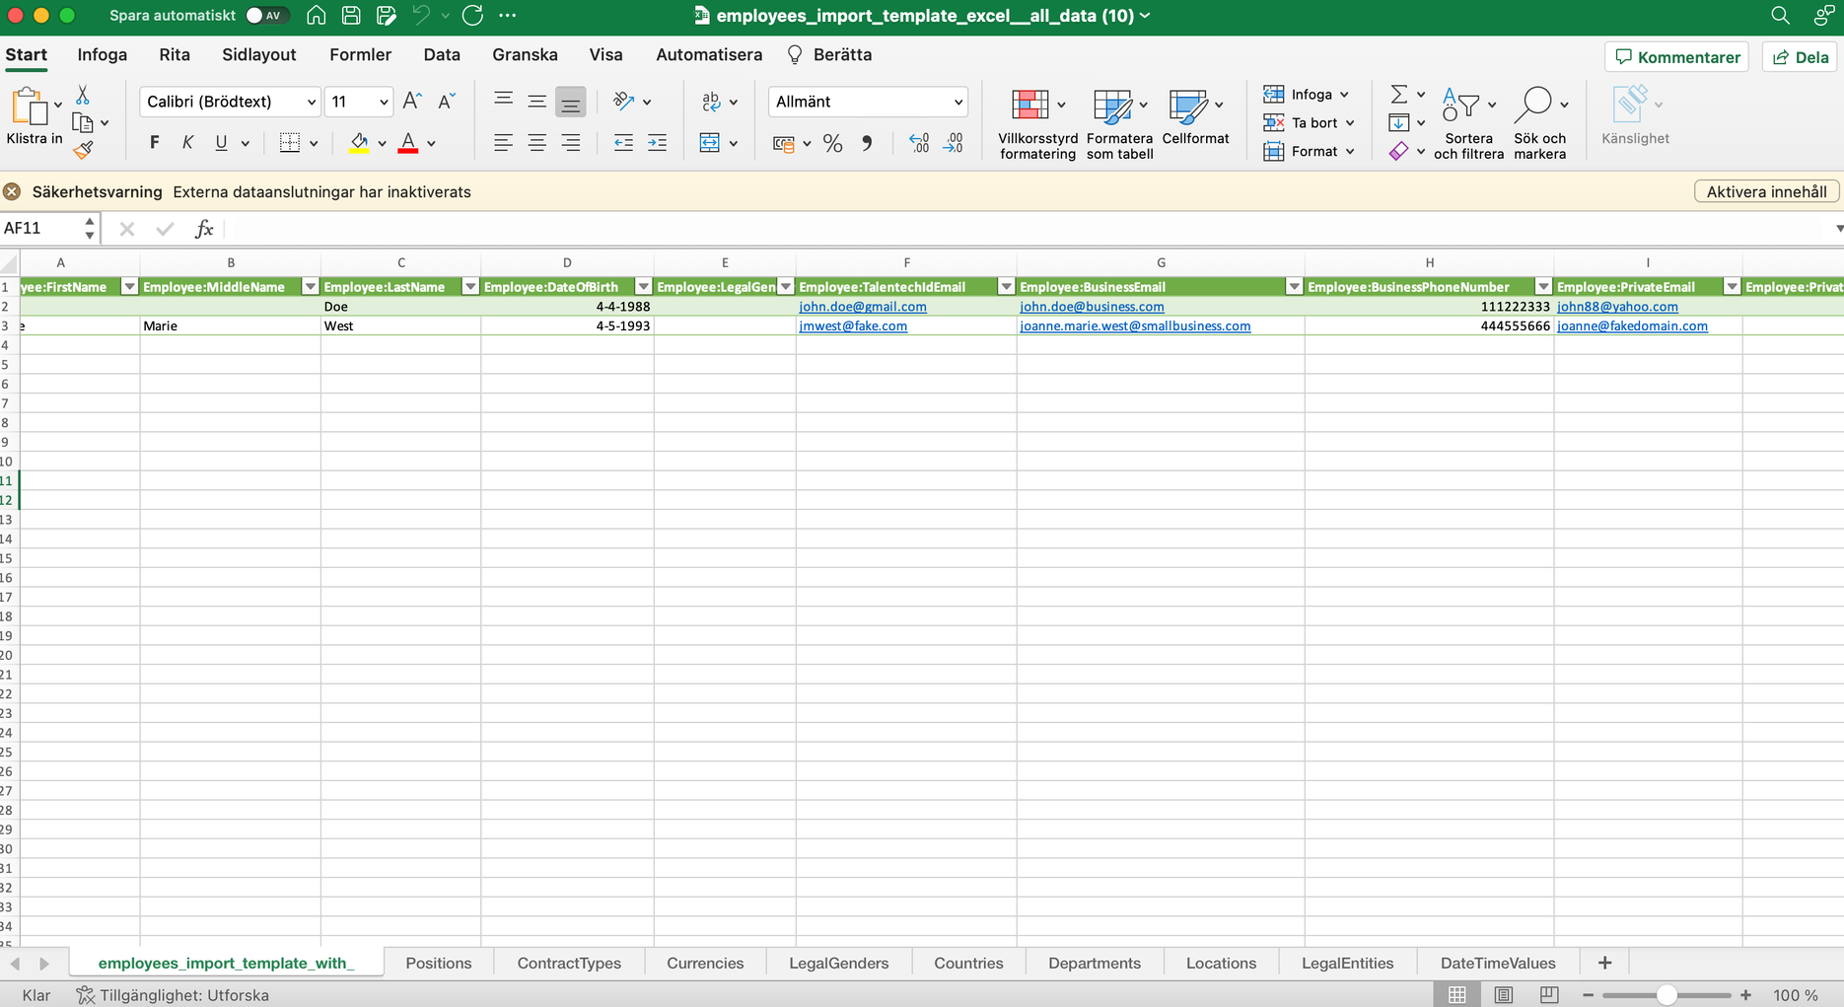The height and width of the screenshot is (1007, 1844).
Task: Click Aktivera innehåll button
Action: (1766, 192)
